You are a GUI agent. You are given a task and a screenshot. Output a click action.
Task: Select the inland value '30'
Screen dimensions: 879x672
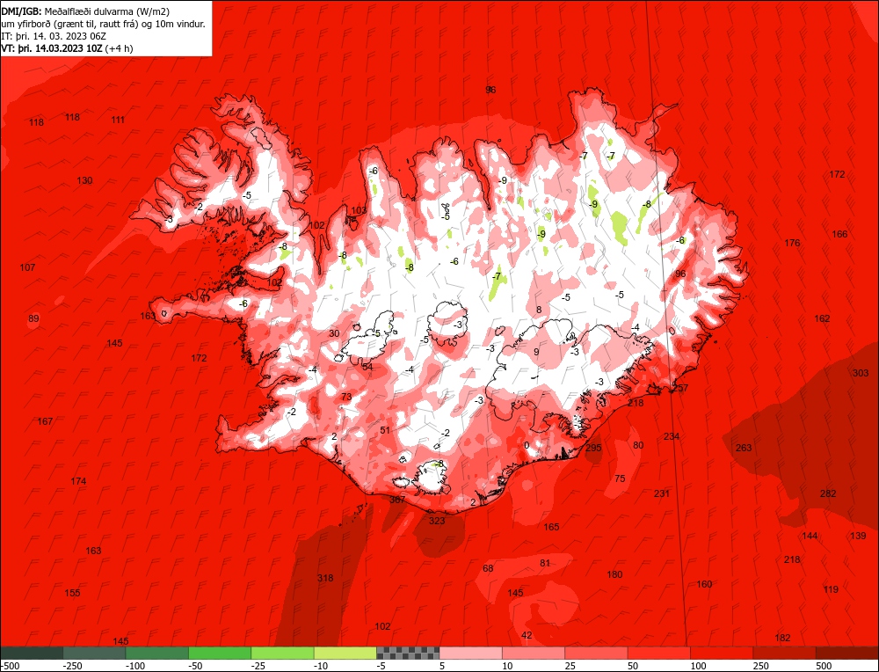334,333
